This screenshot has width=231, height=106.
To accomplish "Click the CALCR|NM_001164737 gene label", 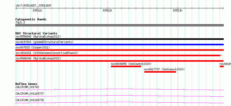I will (x=30, y=93).
